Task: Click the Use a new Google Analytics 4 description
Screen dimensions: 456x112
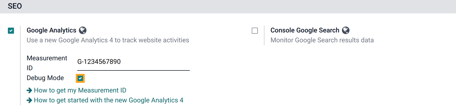Action: tap(108, 40)
